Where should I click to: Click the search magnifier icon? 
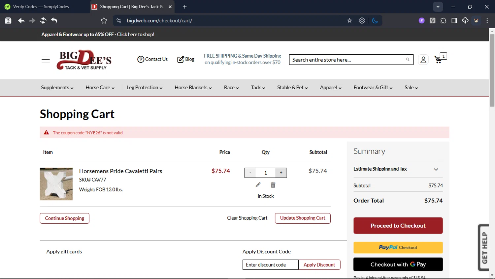(408, 60)
